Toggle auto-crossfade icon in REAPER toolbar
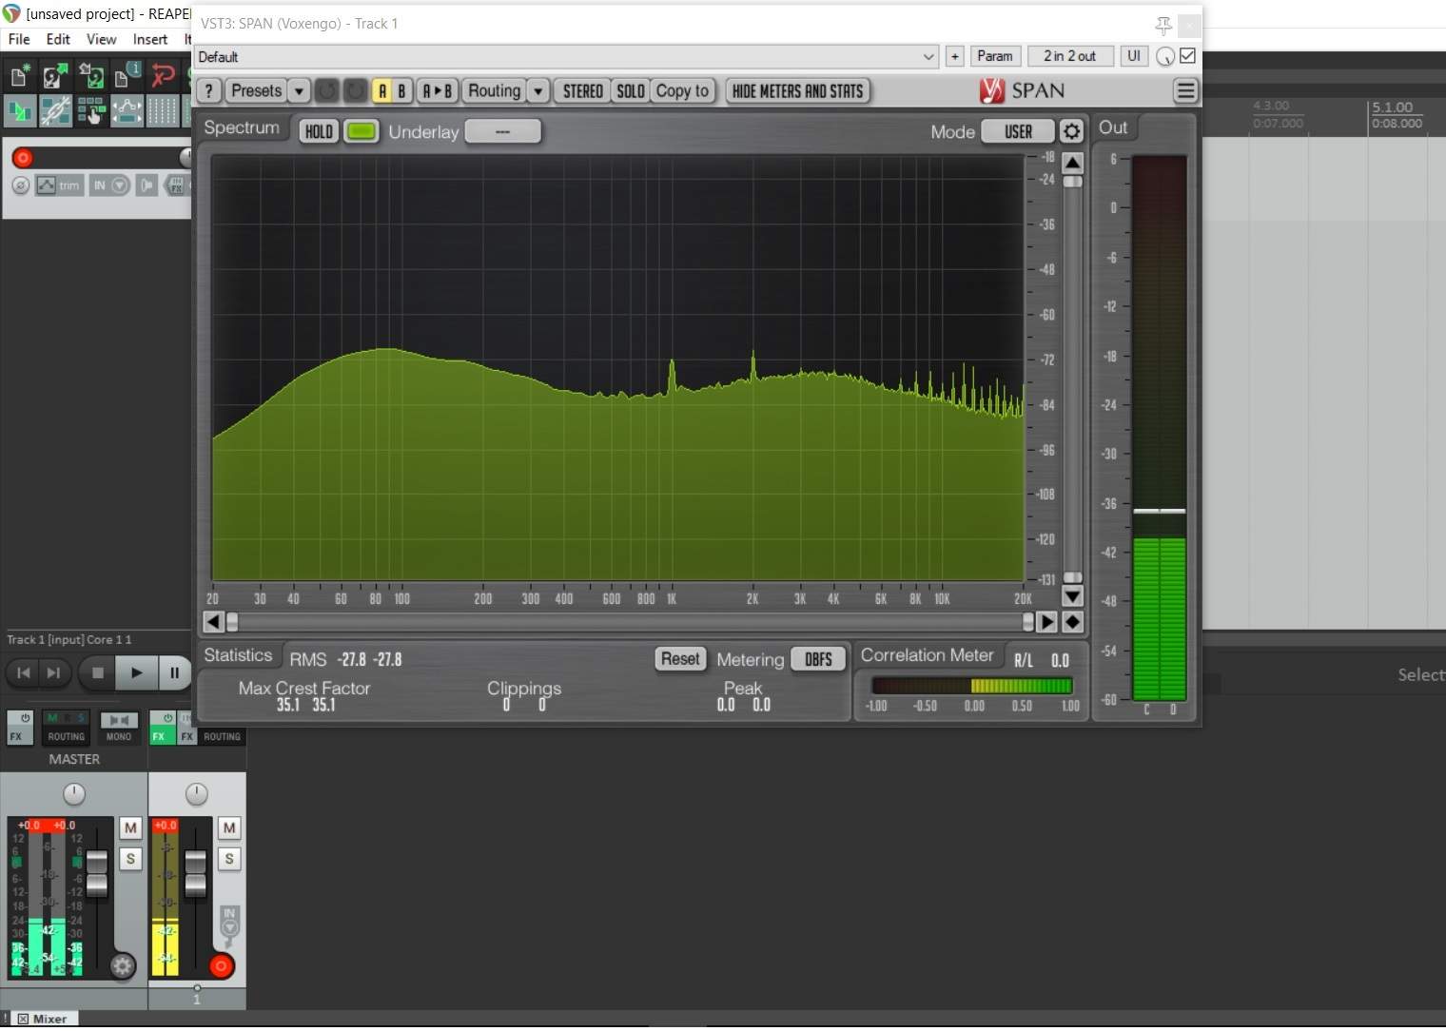Screen dimensions: 1446x1031 click(19, 111)
